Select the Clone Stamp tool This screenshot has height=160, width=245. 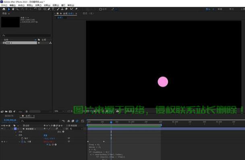tap(62, 9)
